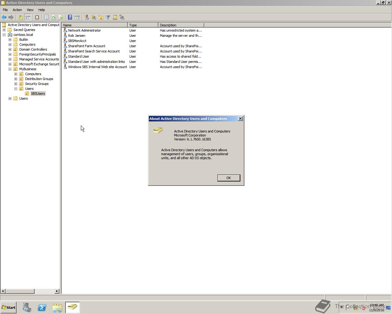Expand the Saved Queries node
Viewport: 392px width, 314px height.
(4, 30)
